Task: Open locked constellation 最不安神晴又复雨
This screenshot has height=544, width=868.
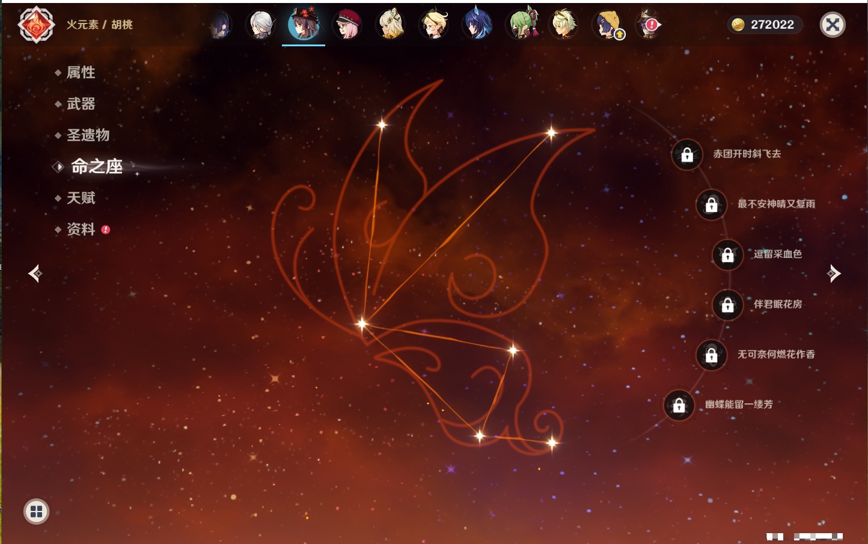Action: (712, 205)
